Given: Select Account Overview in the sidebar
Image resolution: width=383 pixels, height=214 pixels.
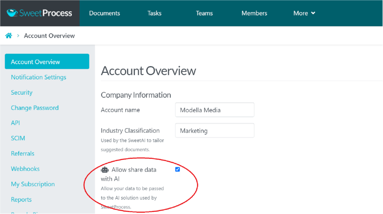Looking at the screenshot, I should (x=47, y=62).
